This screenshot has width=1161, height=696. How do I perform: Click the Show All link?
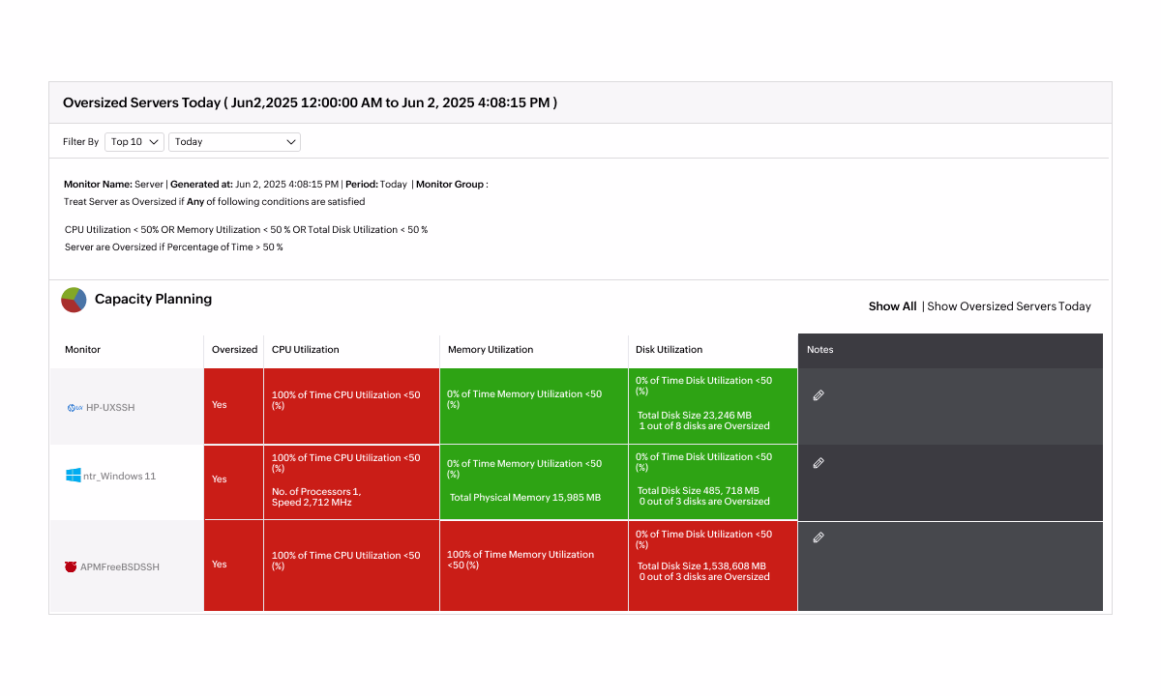tap(892, 306)
